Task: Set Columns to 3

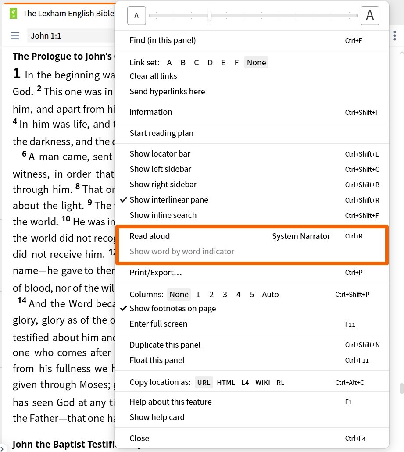Action: point(225,294)
